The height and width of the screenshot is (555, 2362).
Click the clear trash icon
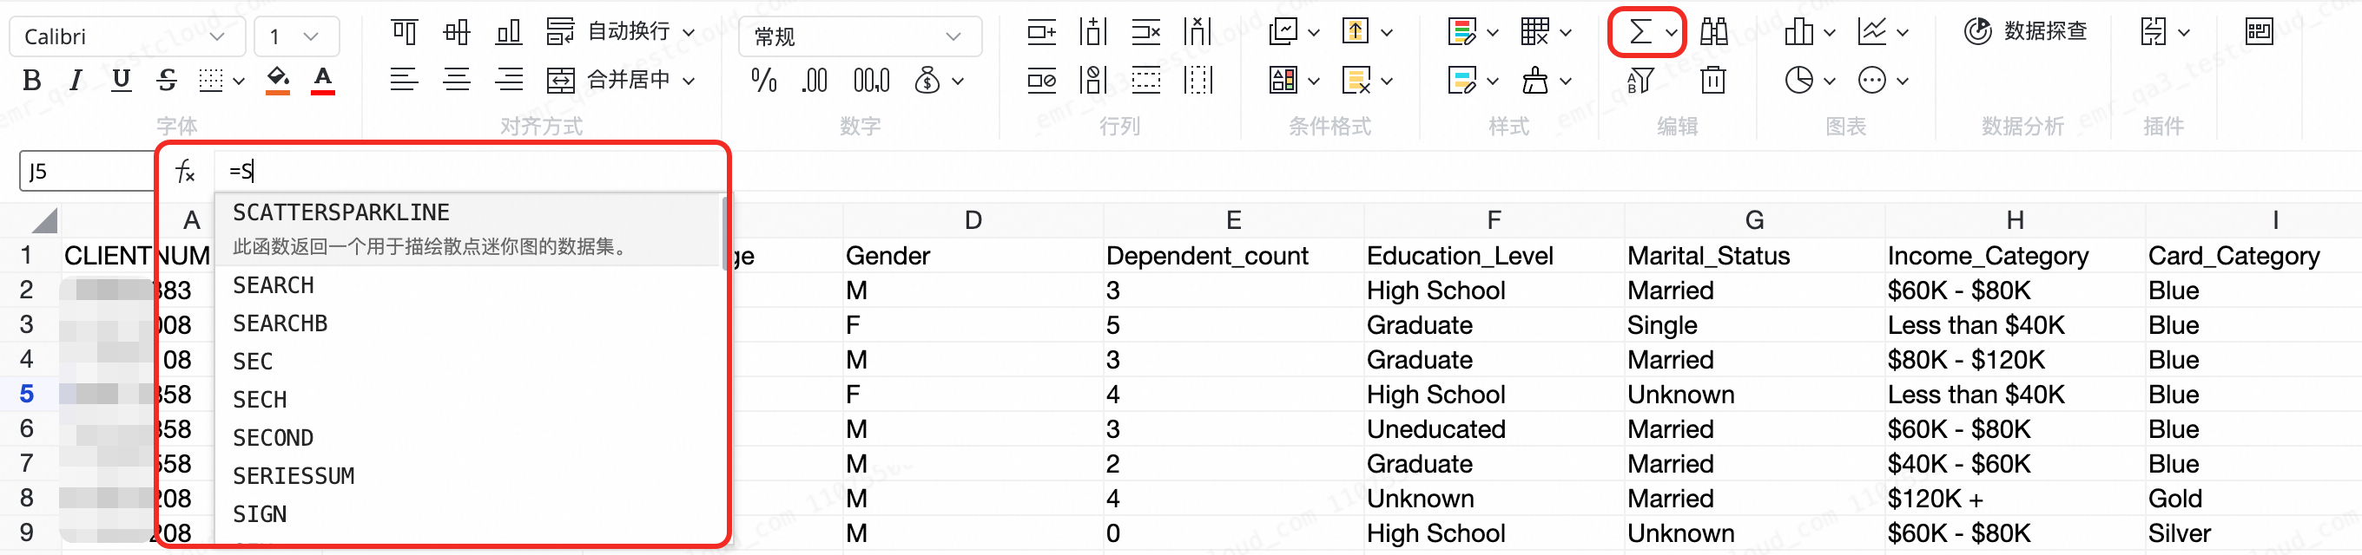pyautogui.click(x=1712, y=81)
